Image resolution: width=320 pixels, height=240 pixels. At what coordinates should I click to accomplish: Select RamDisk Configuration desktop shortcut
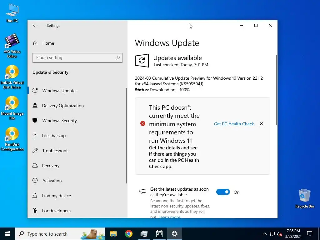12,139
